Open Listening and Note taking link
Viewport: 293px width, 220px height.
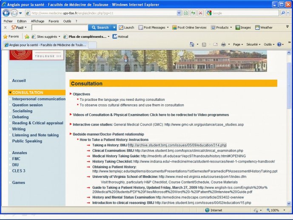click(x=35, y=135)
